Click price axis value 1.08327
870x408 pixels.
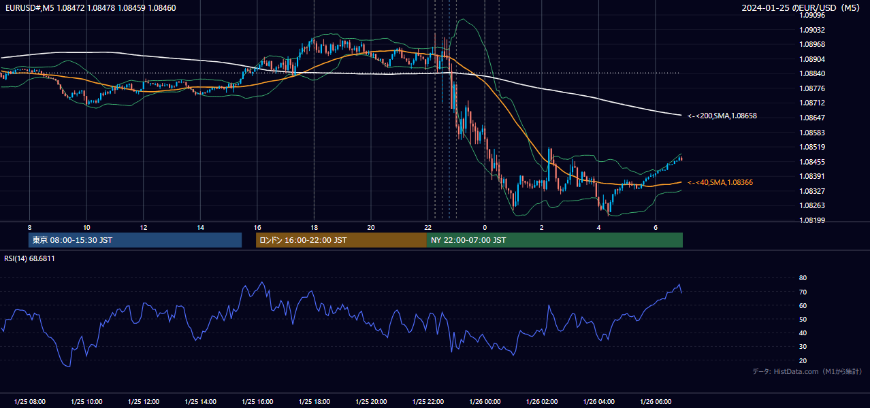[811, 191]
